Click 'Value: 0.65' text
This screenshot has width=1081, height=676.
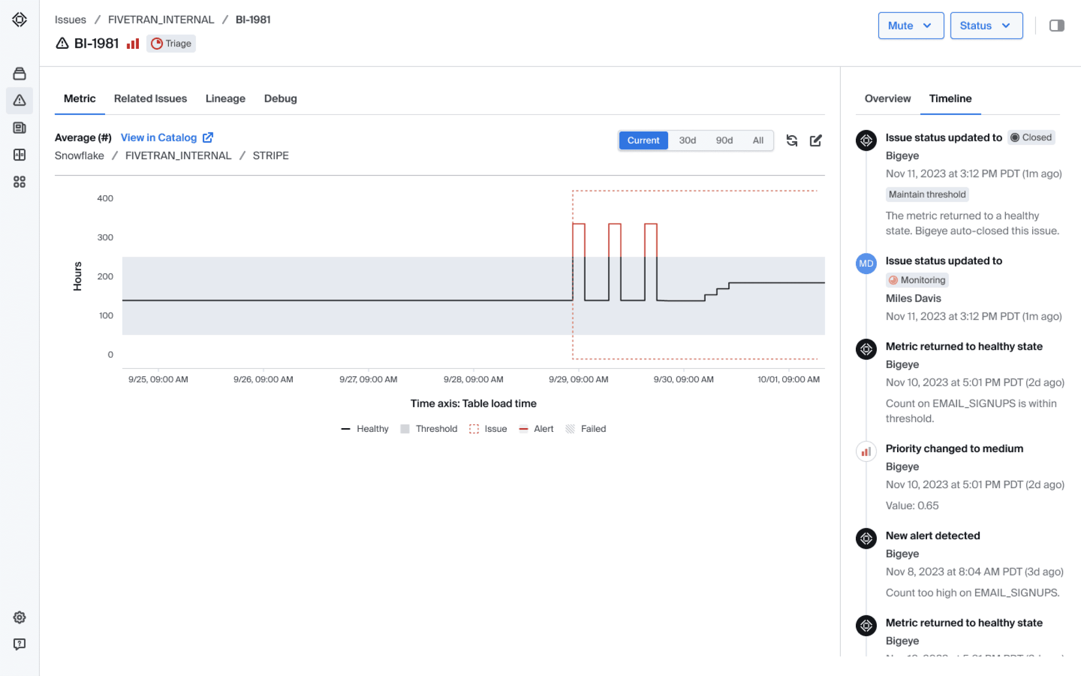pos(912,506)
